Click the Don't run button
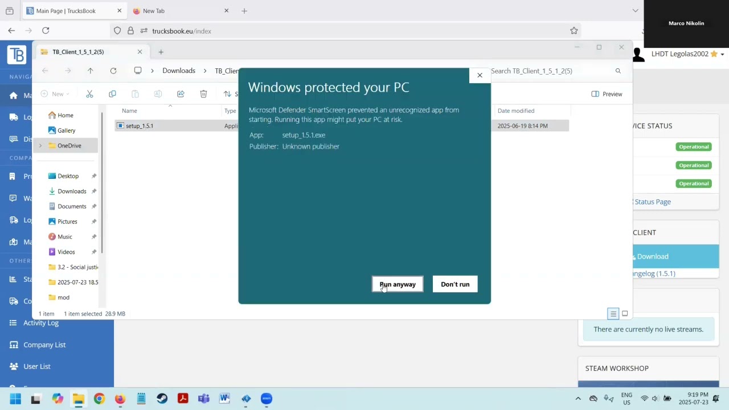The height and width of the screenshot is (410, 729). coord(455,284)
